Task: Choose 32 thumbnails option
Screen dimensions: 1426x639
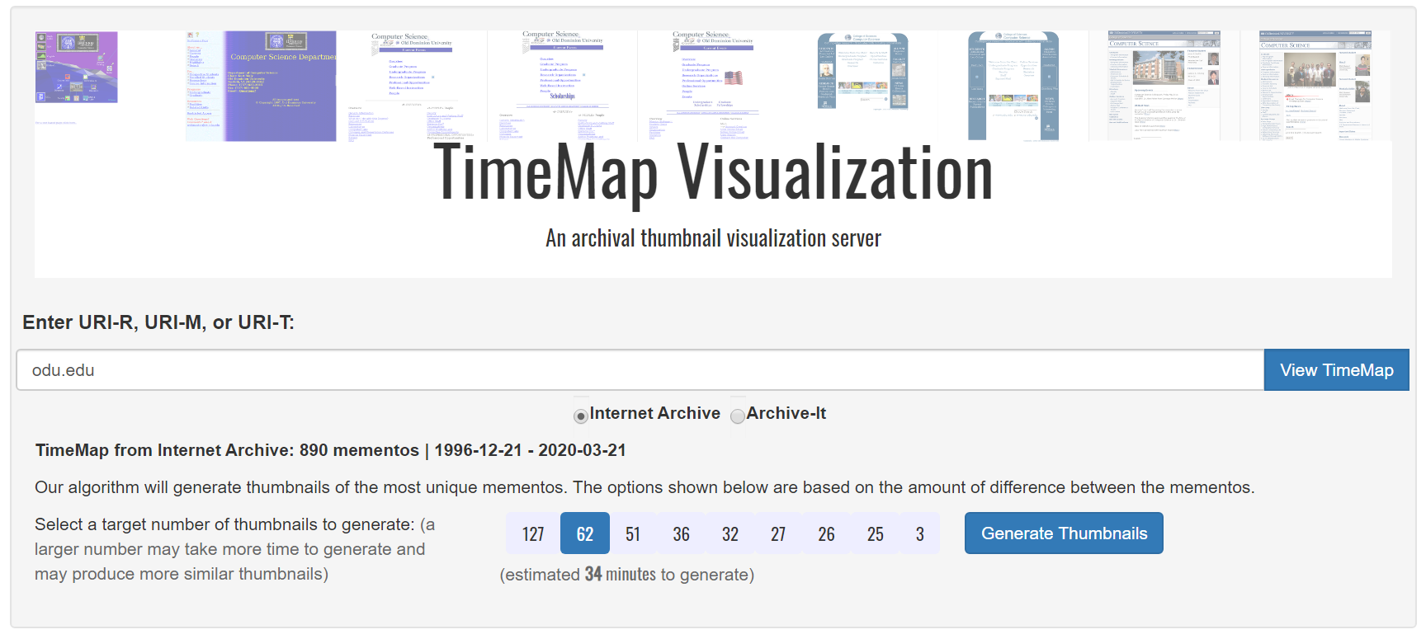Action: 730,534
